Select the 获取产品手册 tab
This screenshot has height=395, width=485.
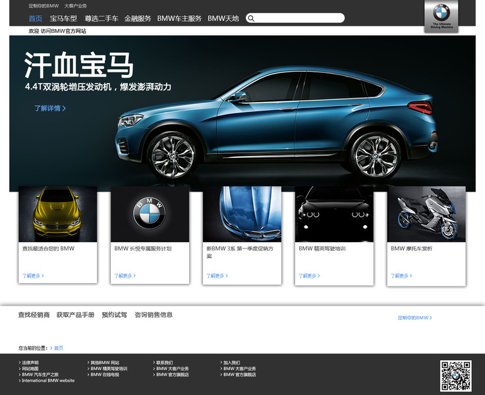click(76, 315)
